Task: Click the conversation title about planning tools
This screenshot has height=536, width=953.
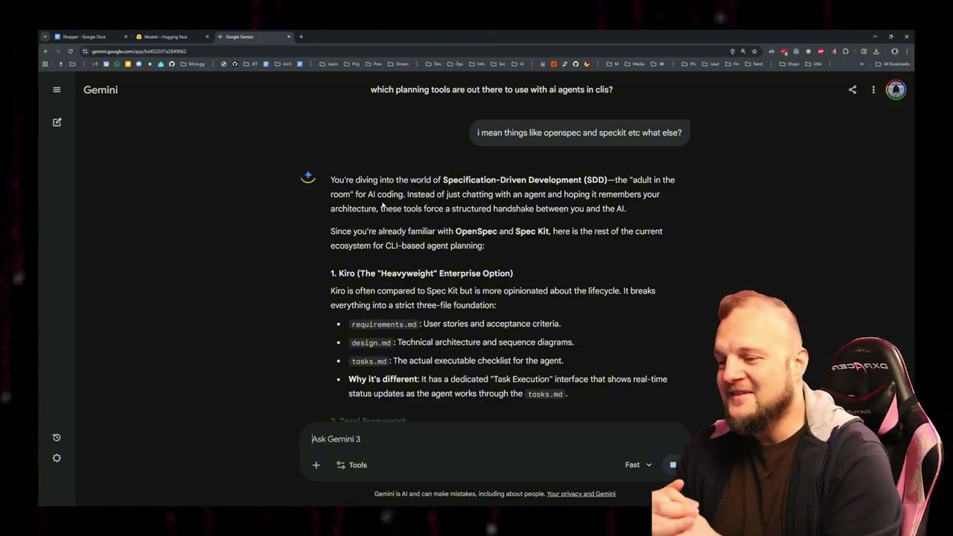Action: 491,89
